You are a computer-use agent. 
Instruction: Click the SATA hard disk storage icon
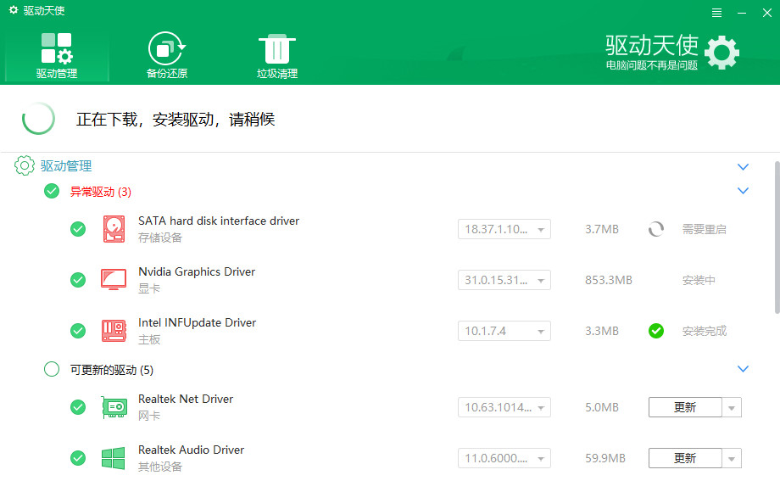point(113,229)
